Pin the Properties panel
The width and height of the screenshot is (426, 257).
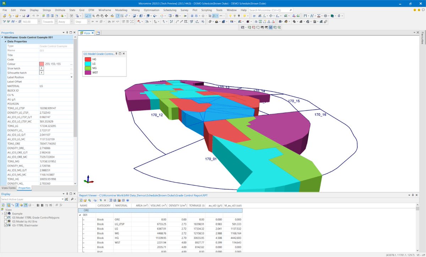click(67, 33)
